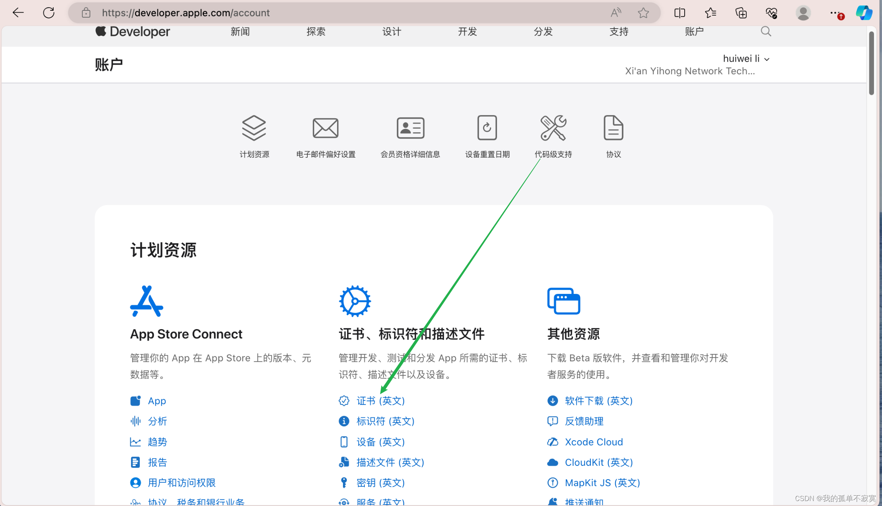The height and width of the screenshot is (506, 882).
Task: Open the collections icon
Action: coord(741,13)
